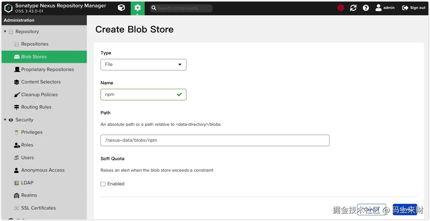
Task: Open Repositories in the sidebar
Action: 35,44
